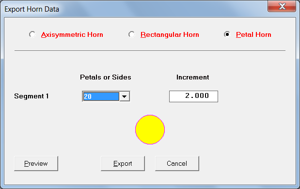Click the Export button
The image size is (300, 189).
pos(123,164)
